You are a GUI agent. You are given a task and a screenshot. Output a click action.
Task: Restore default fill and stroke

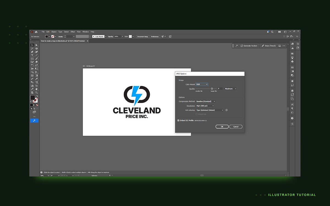click(31, 102)
